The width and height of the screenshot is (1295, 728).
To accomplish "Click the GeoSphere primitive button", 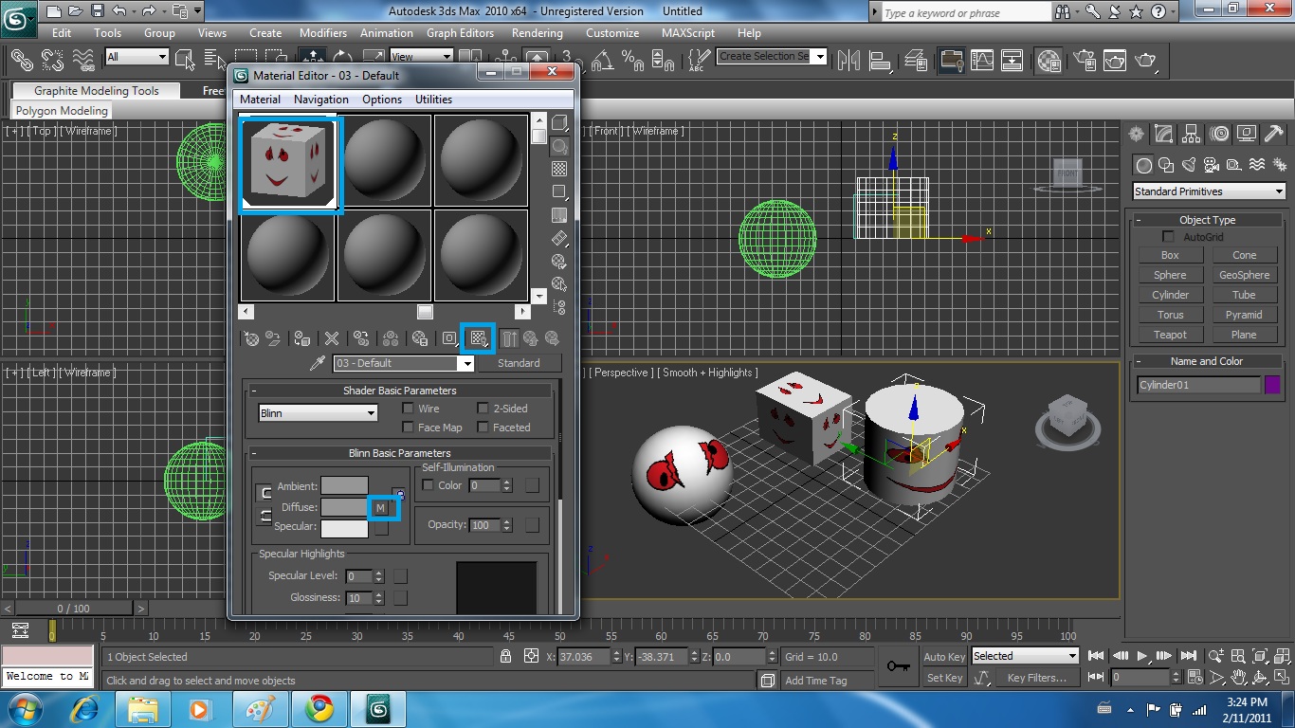I will [1244, 275].
